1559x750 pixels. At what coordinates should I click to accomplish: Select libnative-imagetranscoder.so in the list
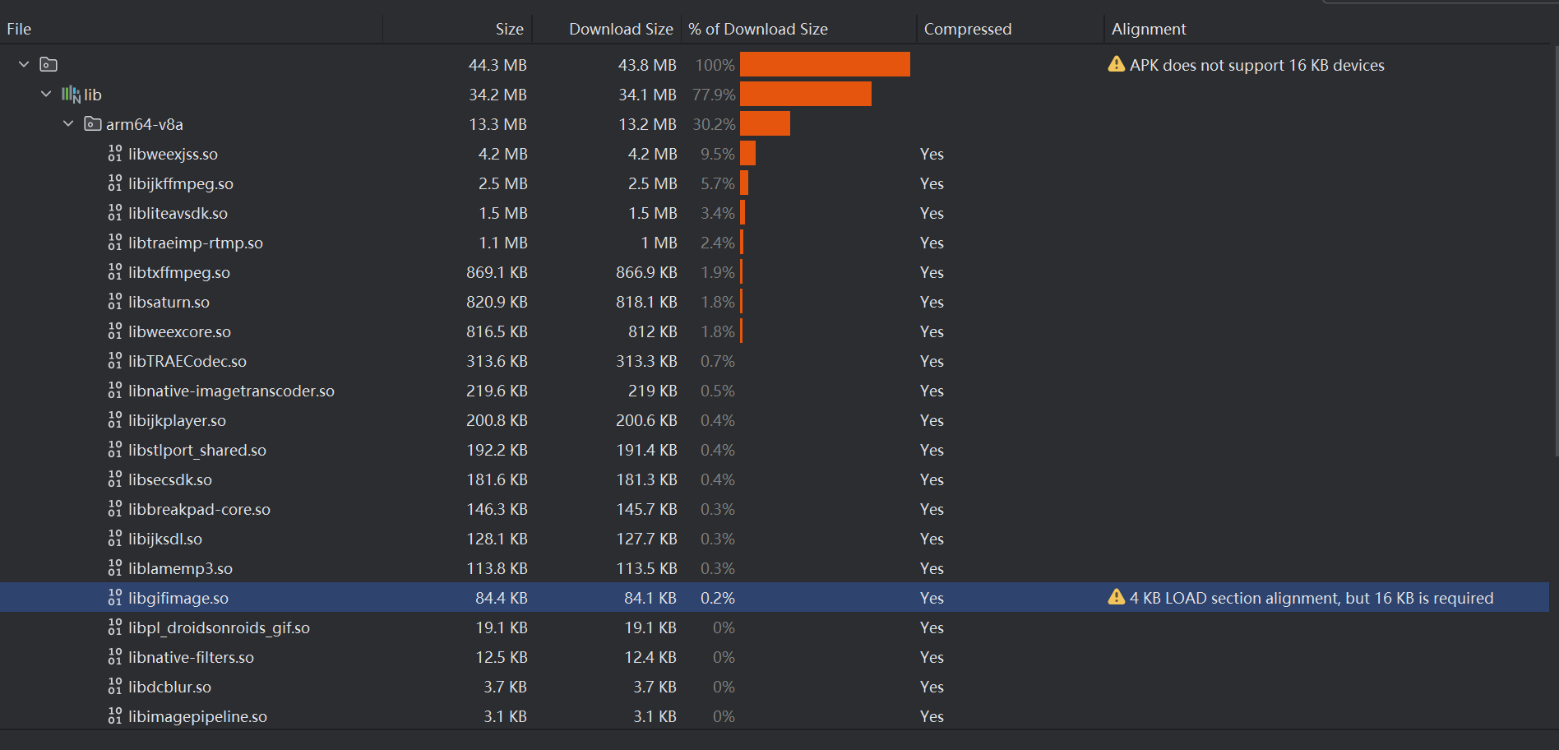click(x=231, y=391)
